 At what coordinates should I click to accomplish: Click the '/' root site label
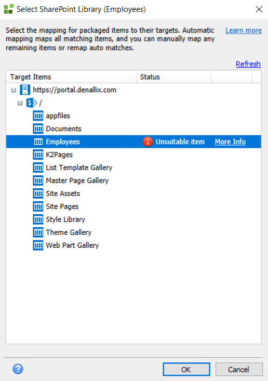click(41, 103)
